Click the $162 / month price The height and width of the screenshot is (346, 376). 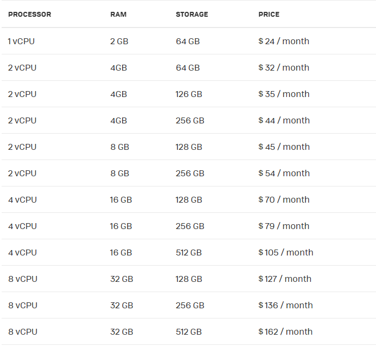(x=286, y=331)
